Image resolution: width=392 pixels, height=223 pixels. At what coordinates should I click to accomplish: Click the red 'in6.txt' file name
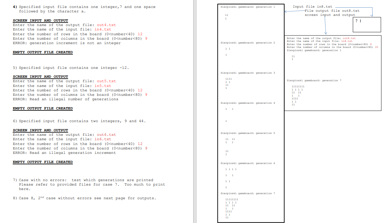click(x=103, y=139)
